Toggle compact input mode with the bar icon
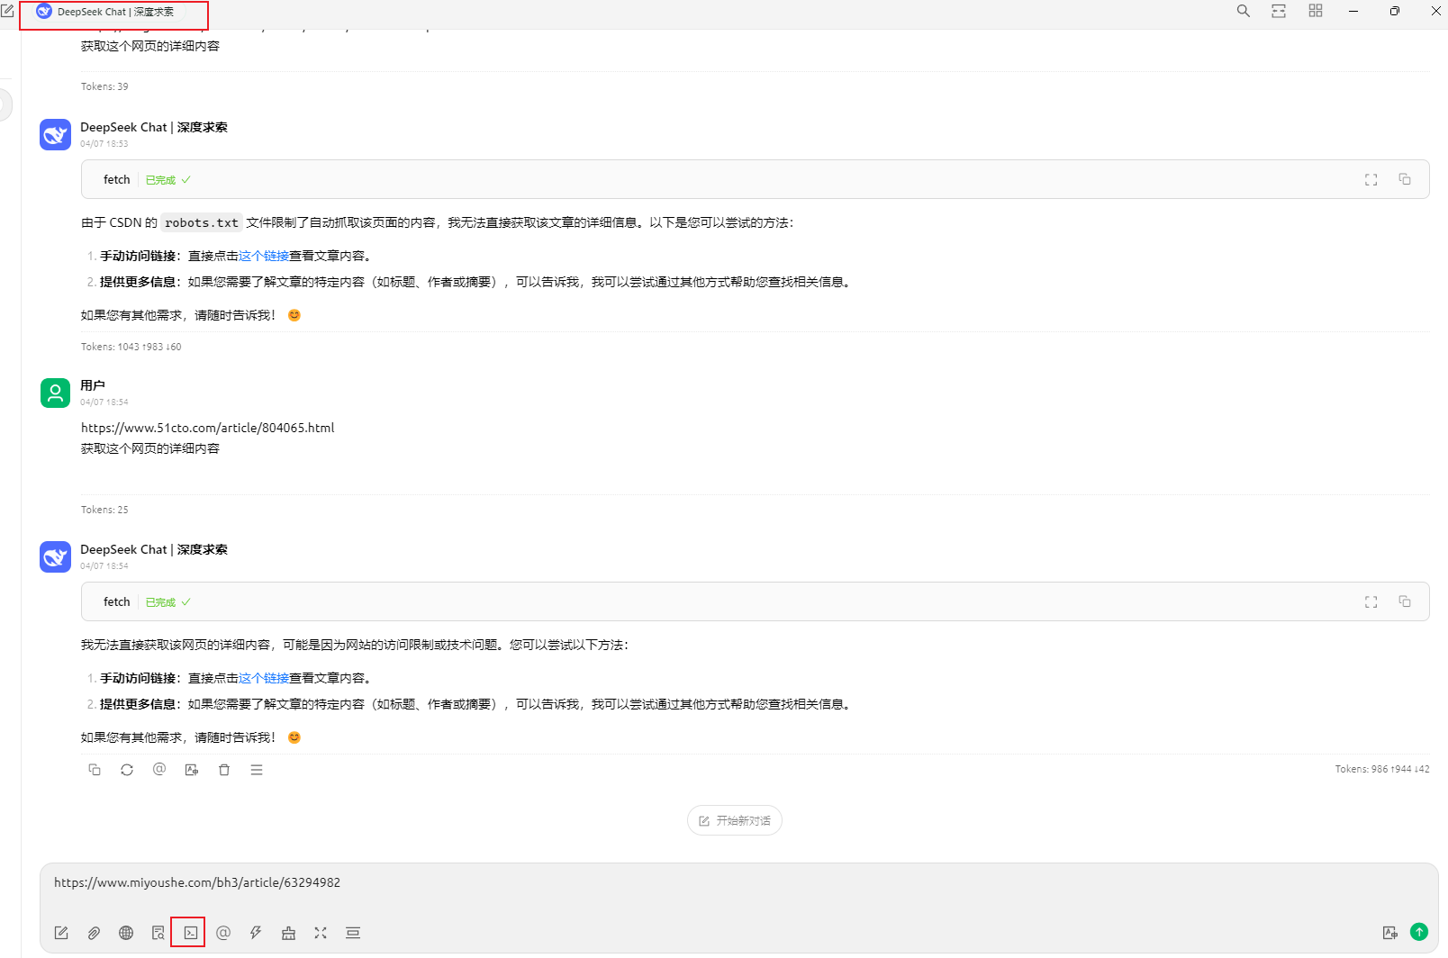The width and height of the screenshot is (1448, 958). (353, 933)
